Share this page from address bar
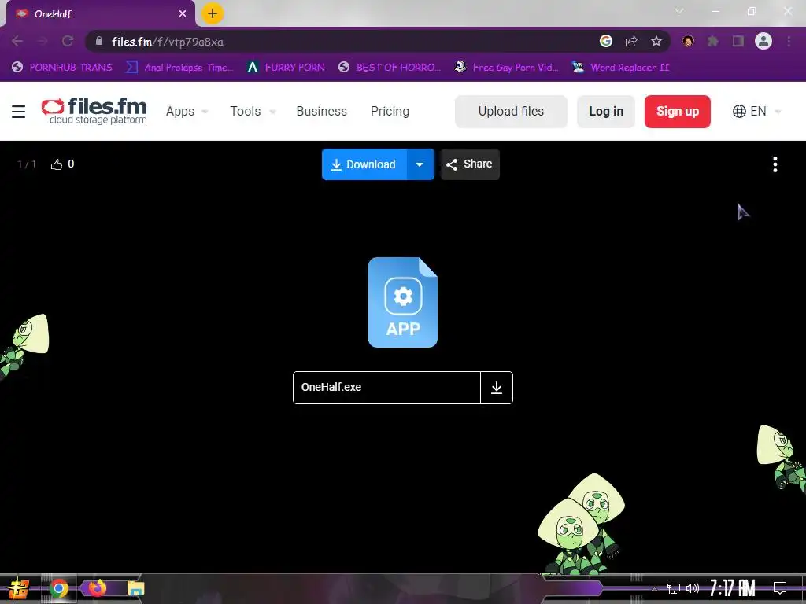 tap(631, 41)
